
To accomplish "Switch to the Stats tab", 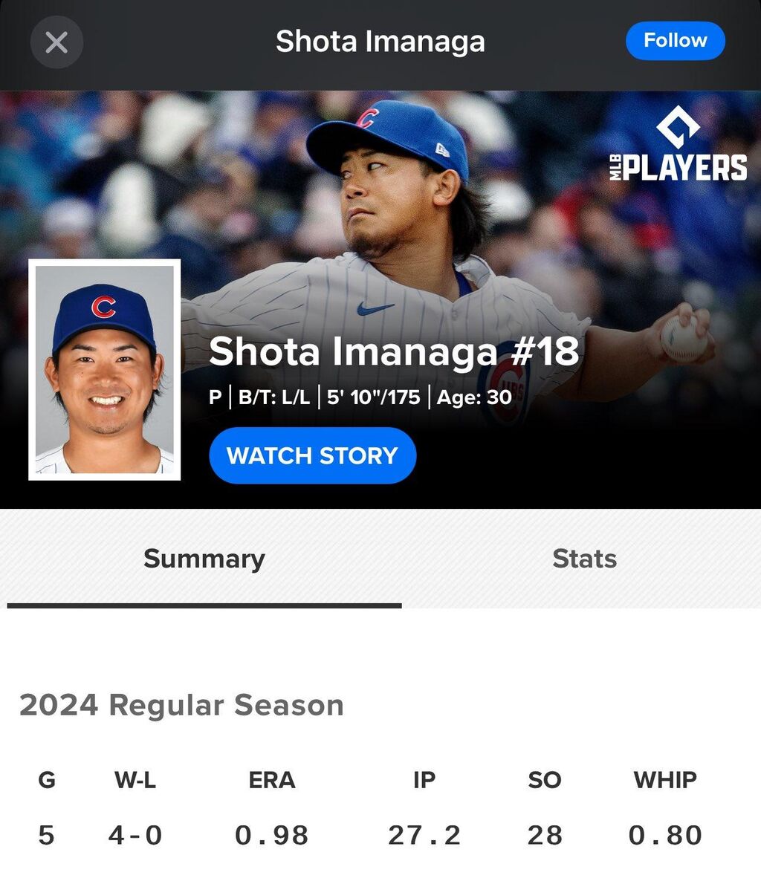I will coord(584,559).
